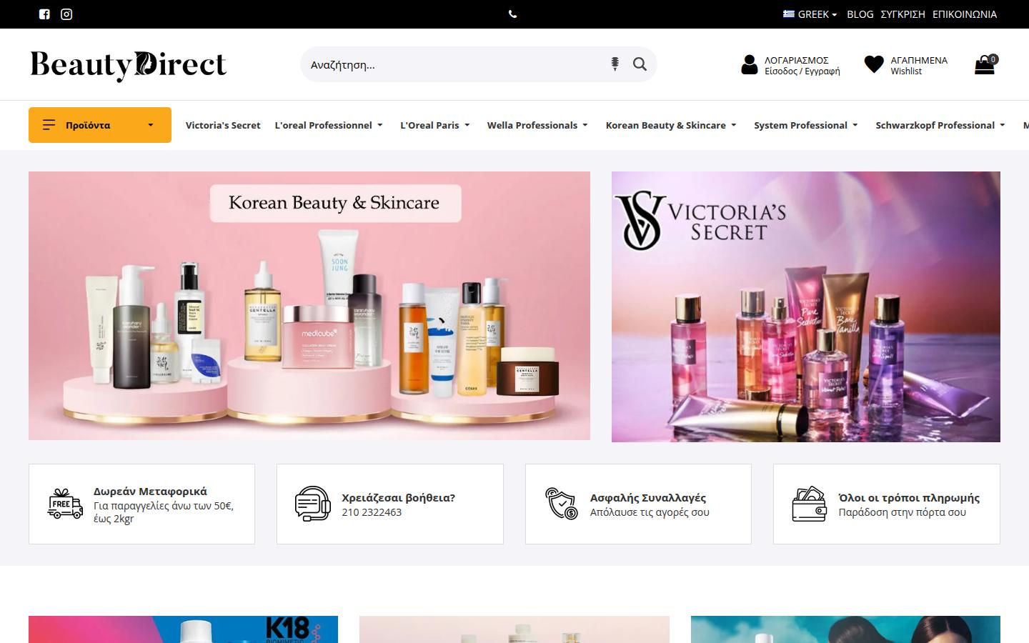Image resolution: width=1029 pixels, height=643 pixels.
Task: Open Korean Beauty & Skincare menu item
Action: point(666,125)
